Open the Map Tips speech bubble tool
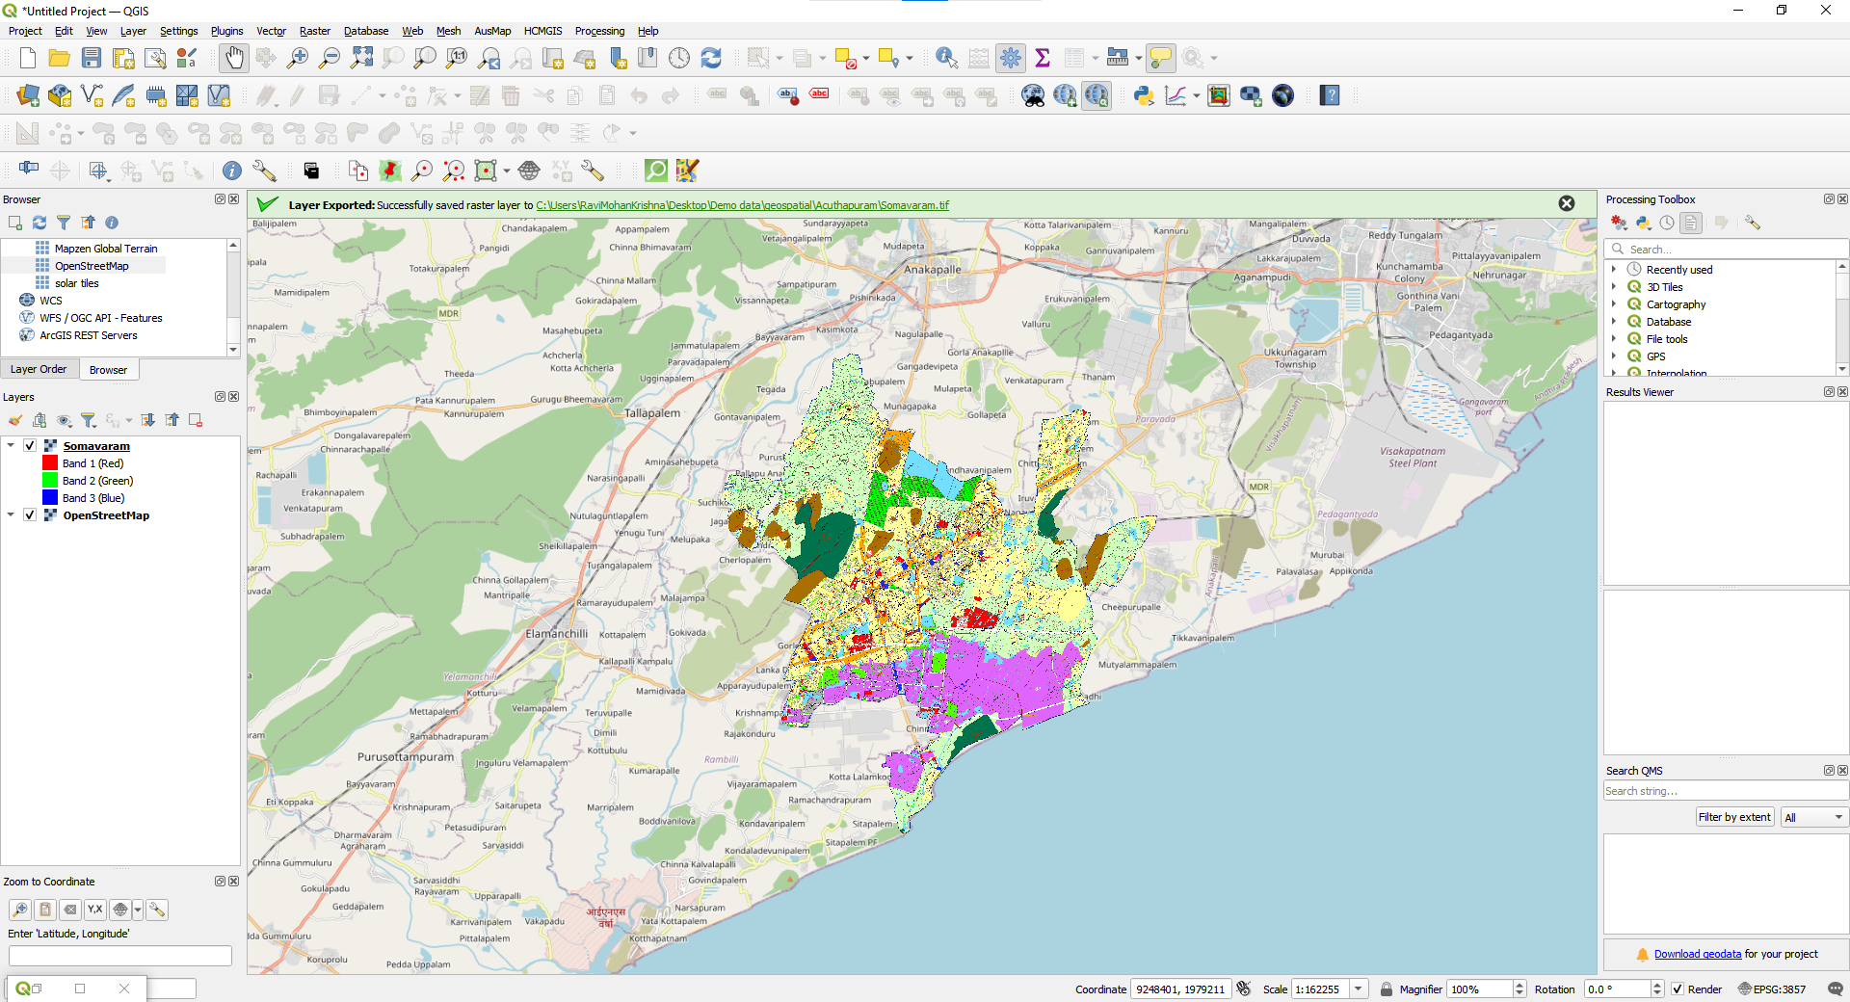Viewport: 1850px width, 1002px height. 1161,58
